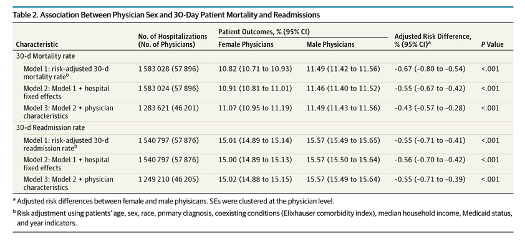
Task: Click the Female Physicians column header
Action: [246, 44]
